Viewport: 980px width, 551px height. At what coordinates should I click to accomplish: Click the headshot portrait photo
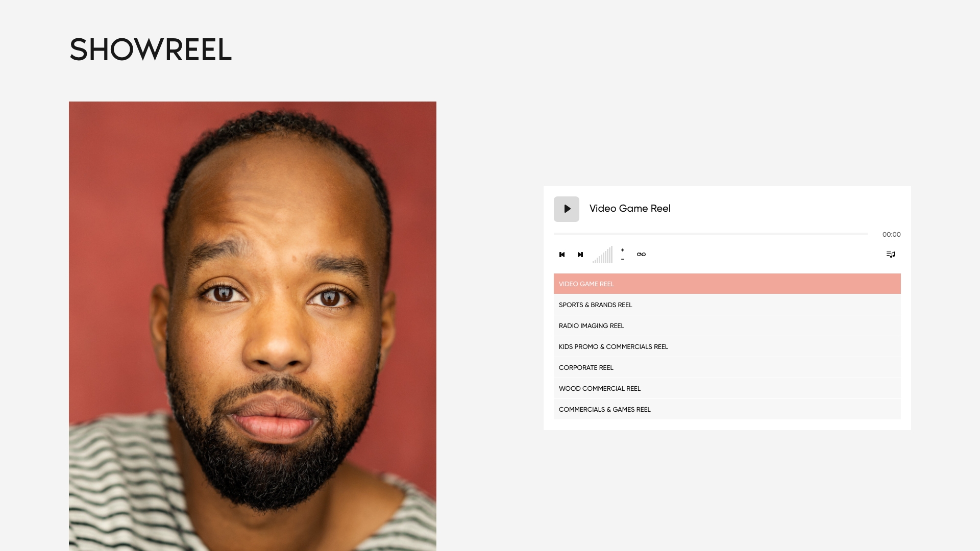click(x=253, y=326)
